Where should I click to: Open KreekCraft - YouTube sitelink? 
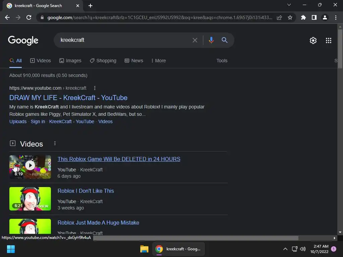[72, 121]
